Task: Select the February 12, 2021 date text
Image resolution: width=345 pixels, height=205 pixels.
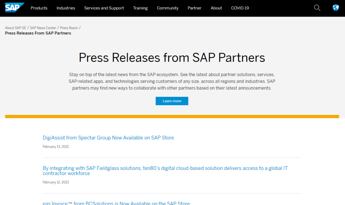Action: coord(56,182)
